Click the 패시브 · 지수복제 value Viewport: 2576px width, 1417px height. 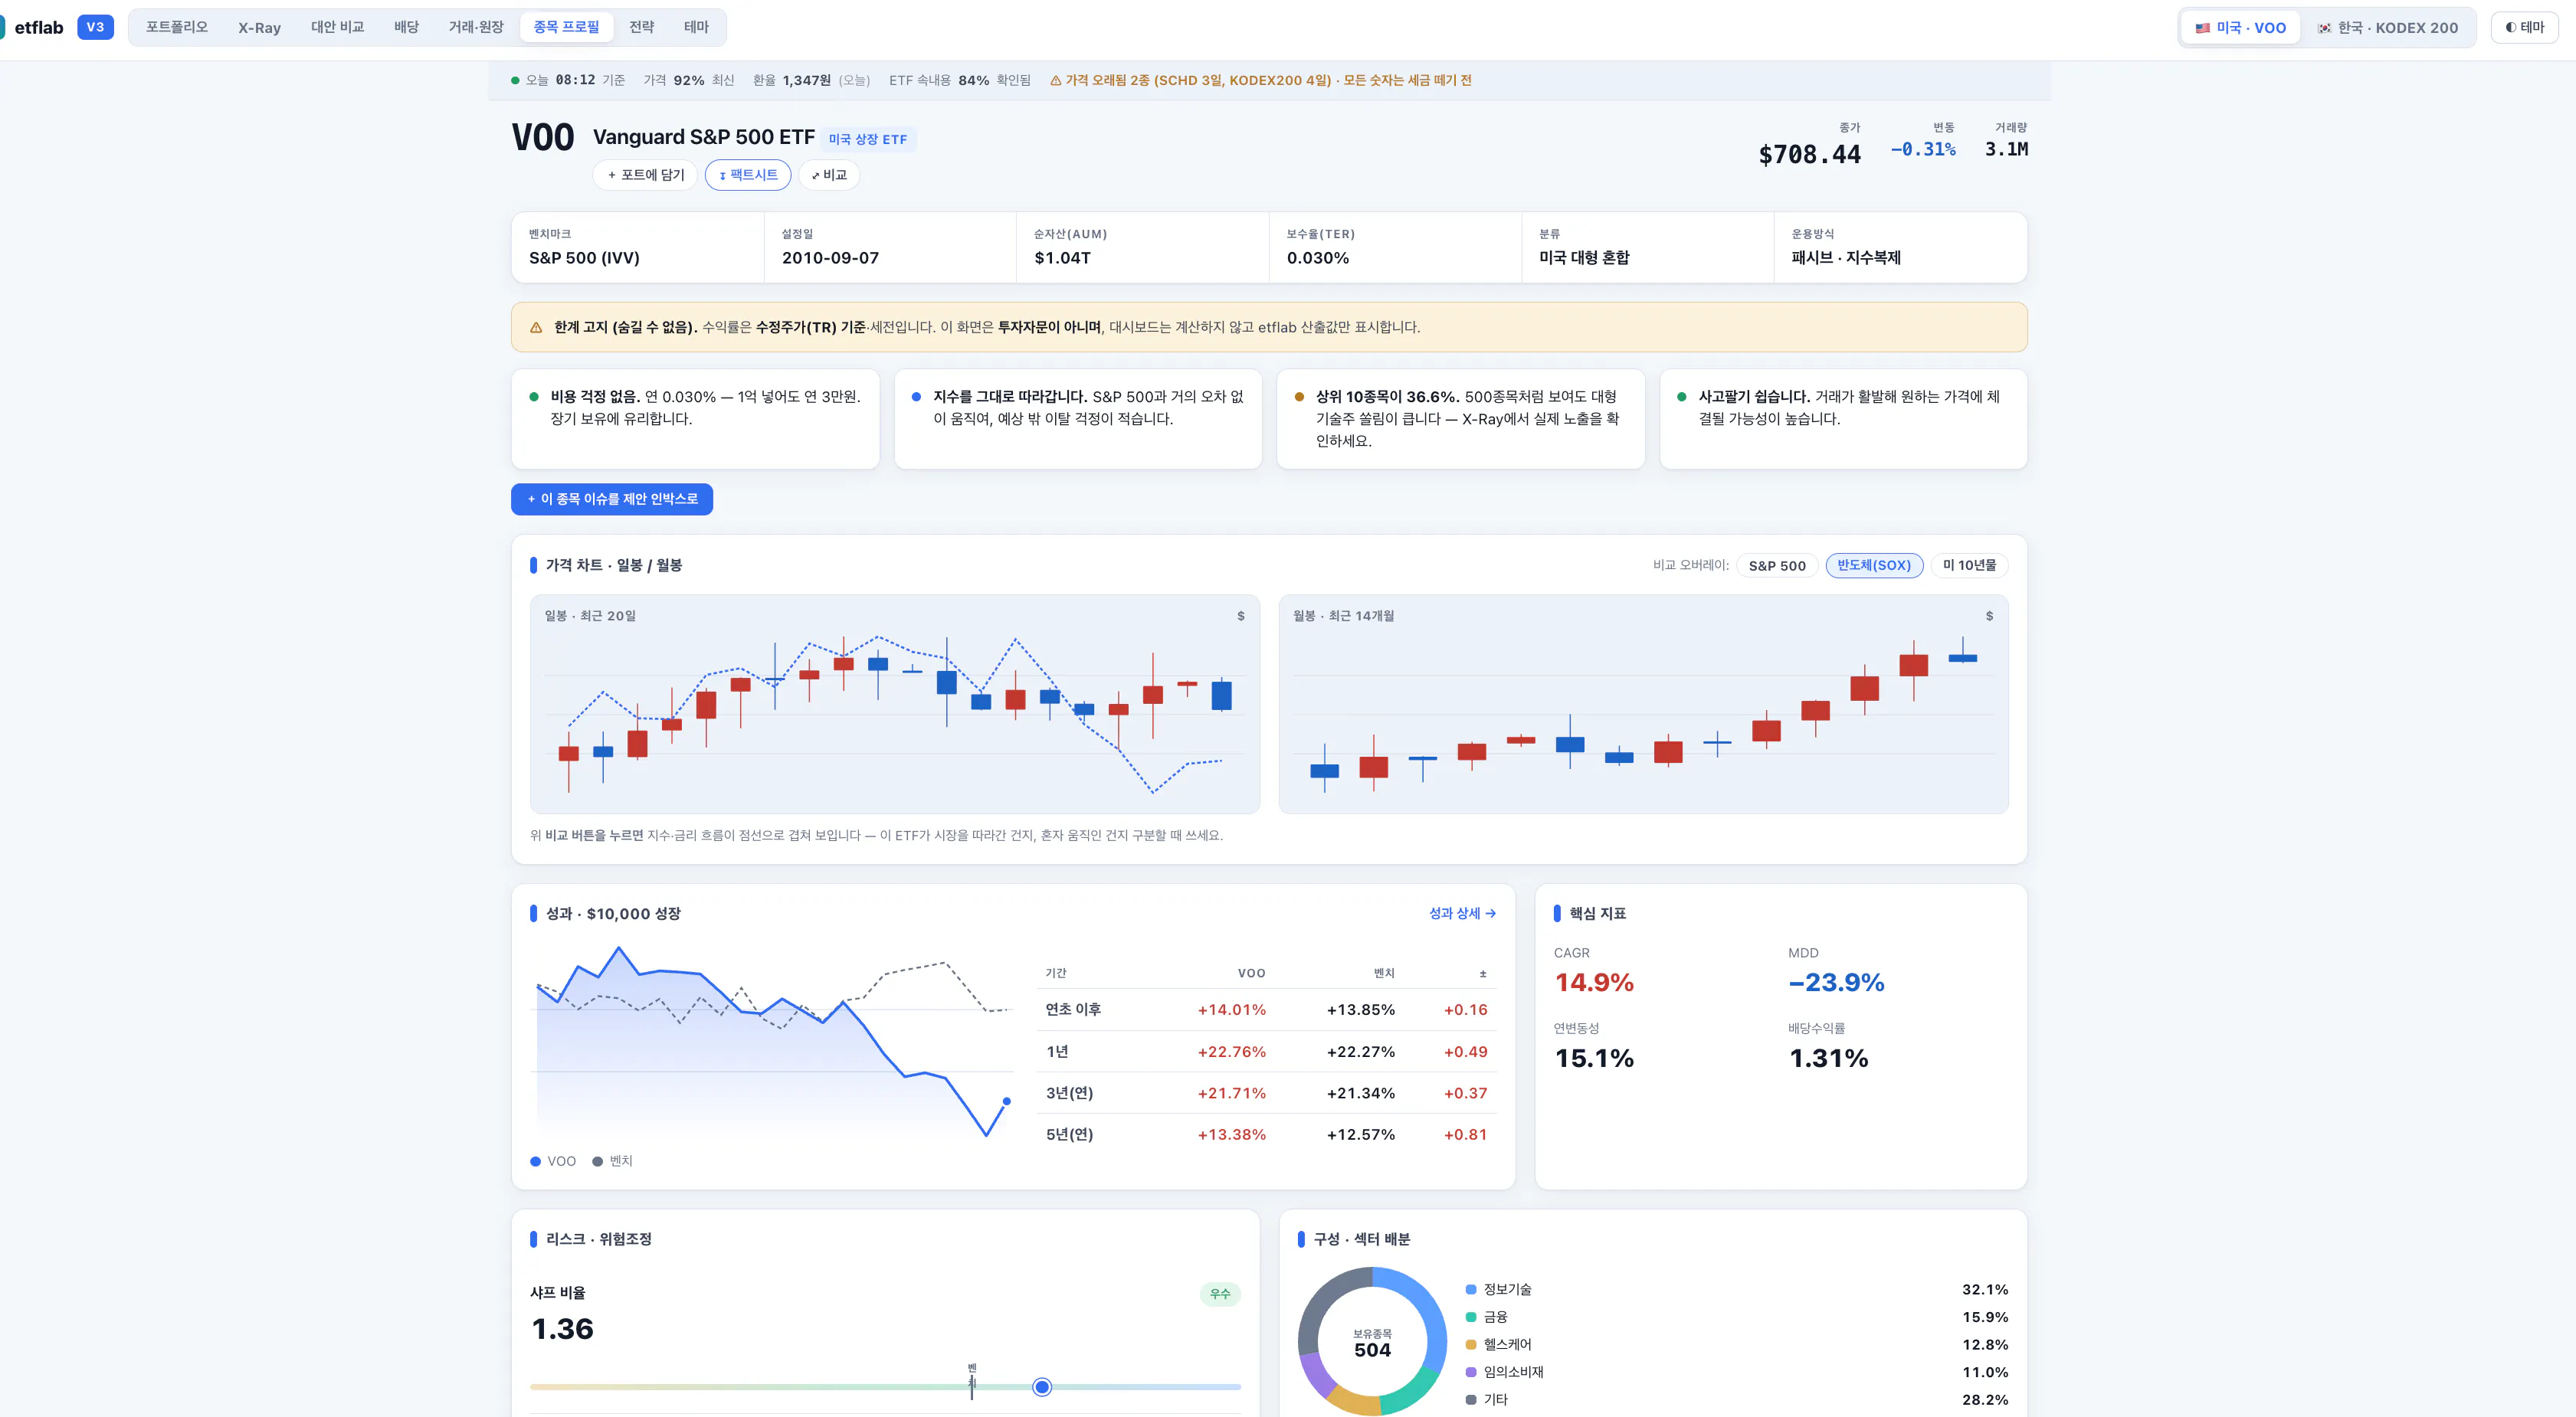tap(1846, 258)
